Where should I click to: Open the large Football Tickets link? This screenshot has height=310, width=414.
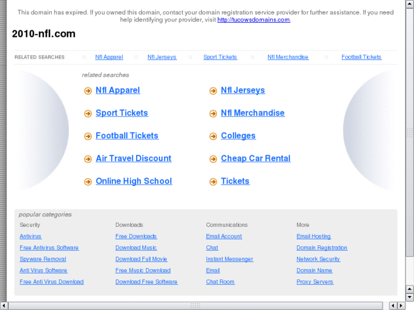coord(127,135)
